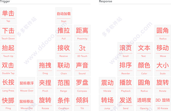Pick the Pull (推拉) trigger
Image resolution: width=171 pixels, height=111 pixels.
coord(64,33)
